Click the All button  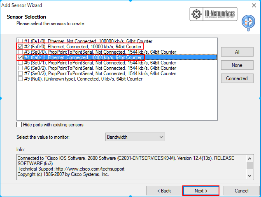[237, 52]
